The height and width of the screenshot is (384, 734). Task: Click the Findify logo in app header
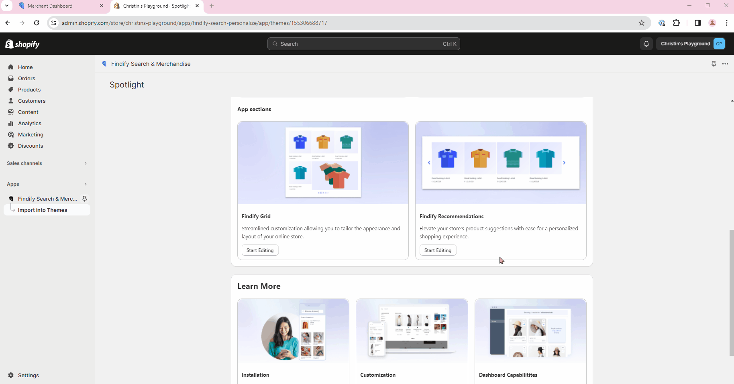(104, 64)
